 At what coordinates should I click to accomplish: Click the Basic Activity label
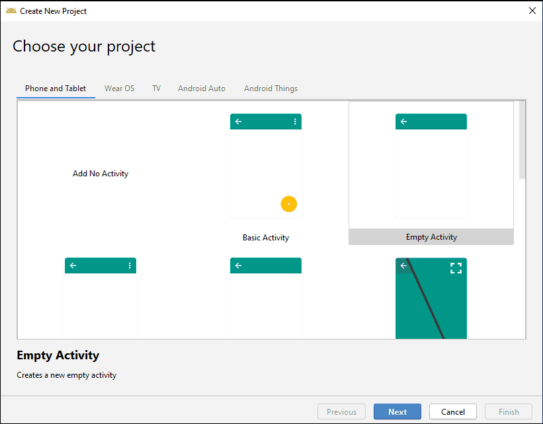pos(266,238)
